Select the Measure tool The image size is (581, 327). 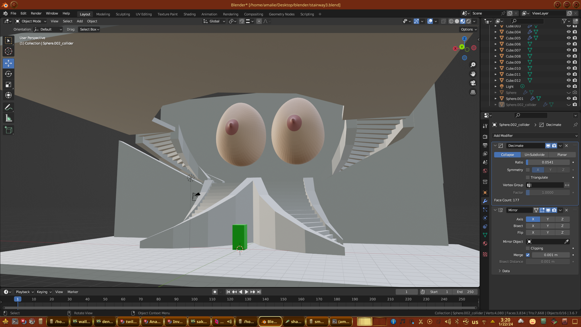(x=8, y=118)
